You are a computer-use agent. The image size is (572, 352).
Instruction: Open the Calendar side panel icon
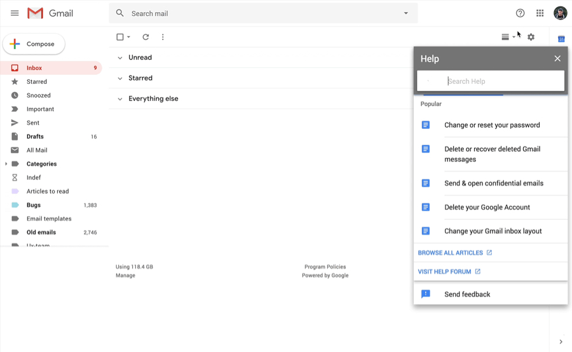tap(561, 39)
